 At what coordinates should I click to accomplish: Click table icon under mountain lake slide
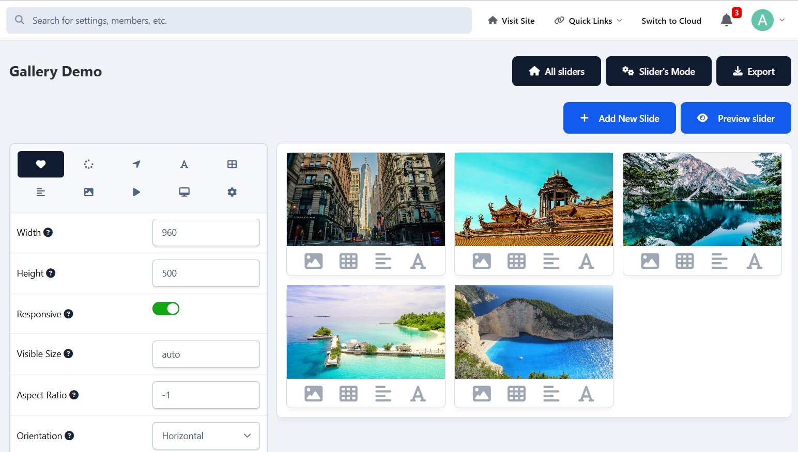click(685, 261)
